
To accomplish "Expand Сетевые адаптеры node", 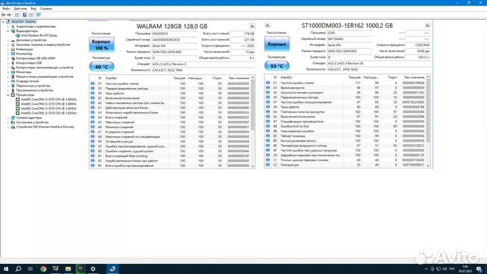I will [x=8, y=118].
